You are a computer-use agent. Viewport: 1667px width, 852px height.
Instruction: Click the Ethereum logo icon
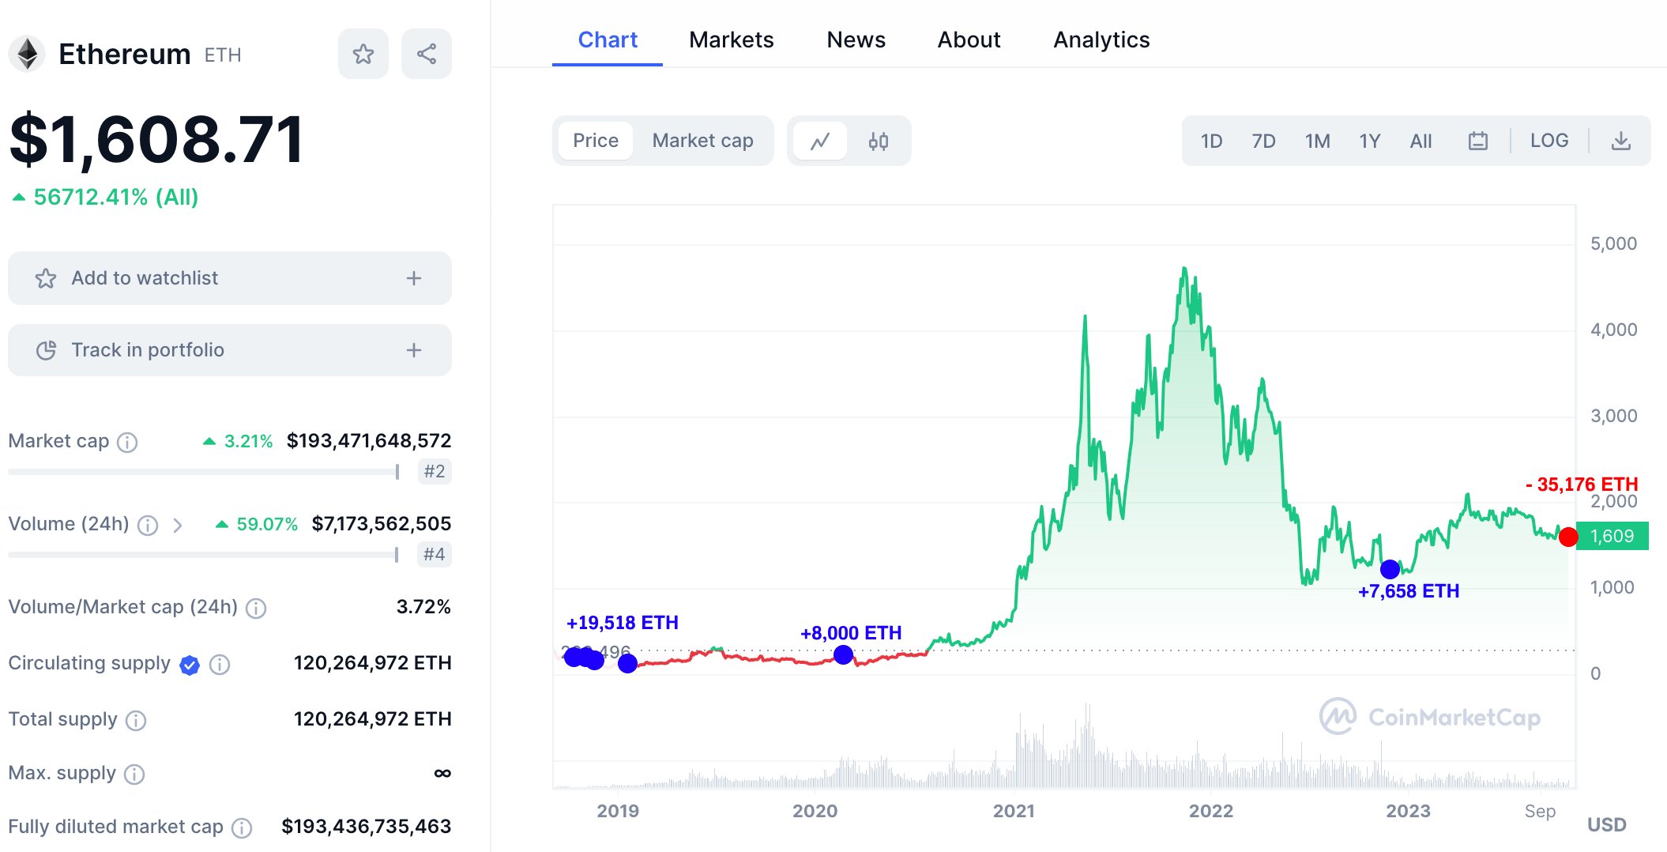coord(27,53)
